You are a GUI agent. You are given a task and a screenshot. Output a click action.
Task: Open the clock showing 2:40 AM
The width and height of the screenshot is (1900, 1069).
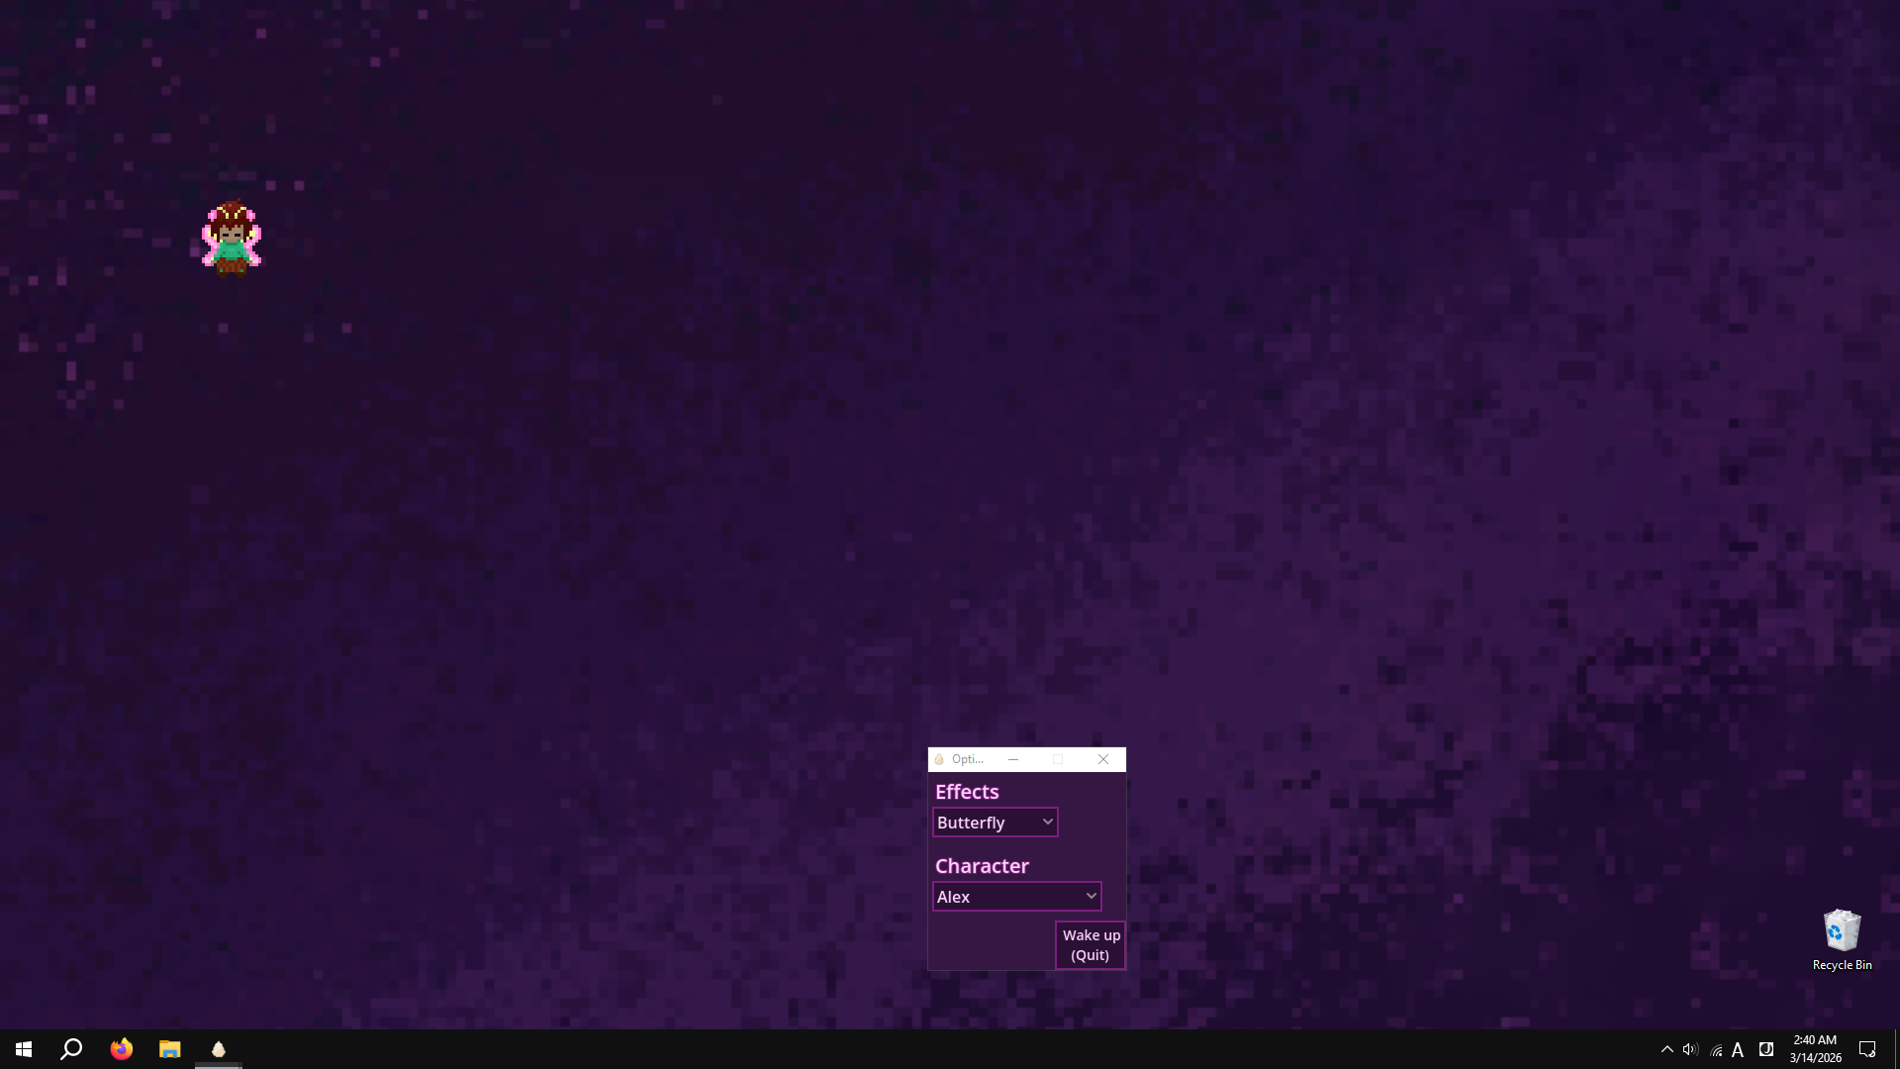[x=1815, y=1049]
